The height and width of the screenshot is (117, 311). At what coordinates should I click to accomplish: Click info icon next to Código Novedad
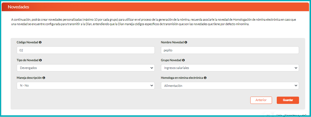coord(40,42)
